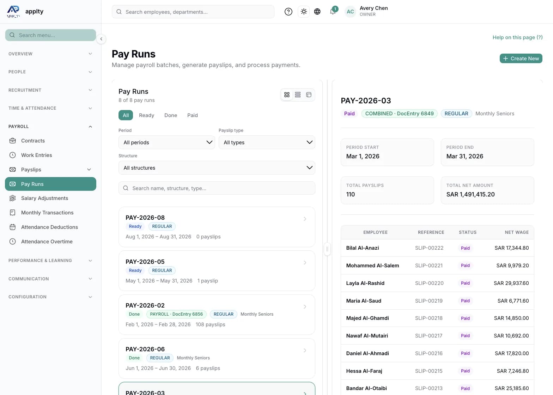The image size is (553, 395).
Task: Open the language globe icon
Action: tap(317, 12)
